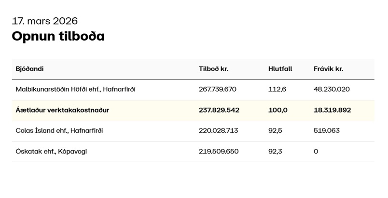Click the 100,0 percentage cell

click(278, 110)
